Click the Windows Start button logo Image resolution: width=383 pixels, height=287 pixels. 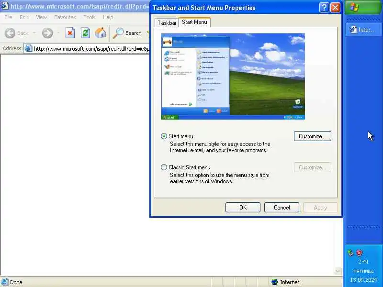tap(354, 7)
